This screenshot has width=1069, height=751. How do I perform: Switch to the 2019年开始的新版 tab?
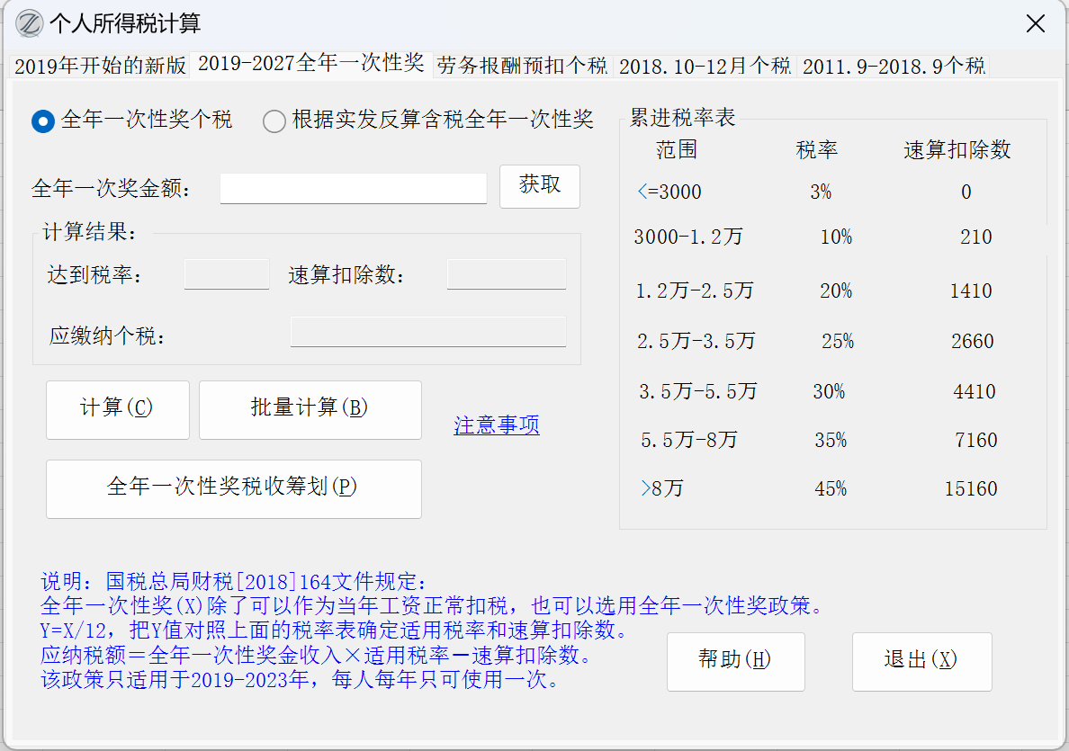coord(100,66)
